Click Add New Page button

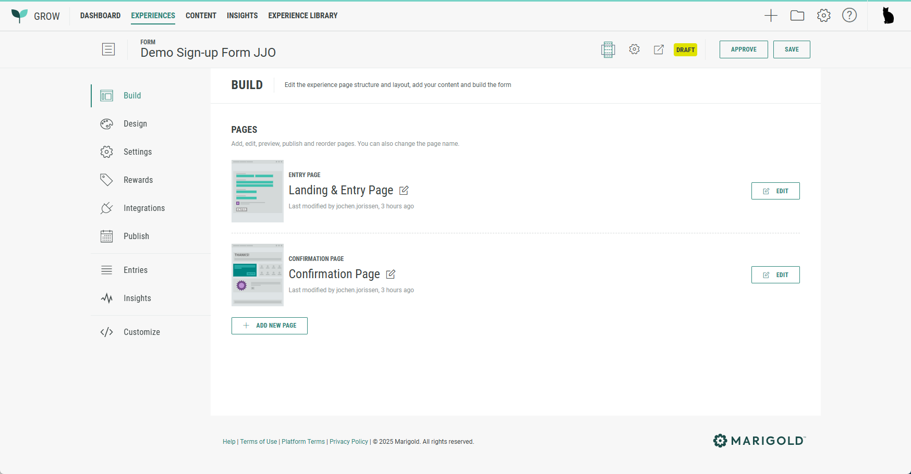coord(269,326)
